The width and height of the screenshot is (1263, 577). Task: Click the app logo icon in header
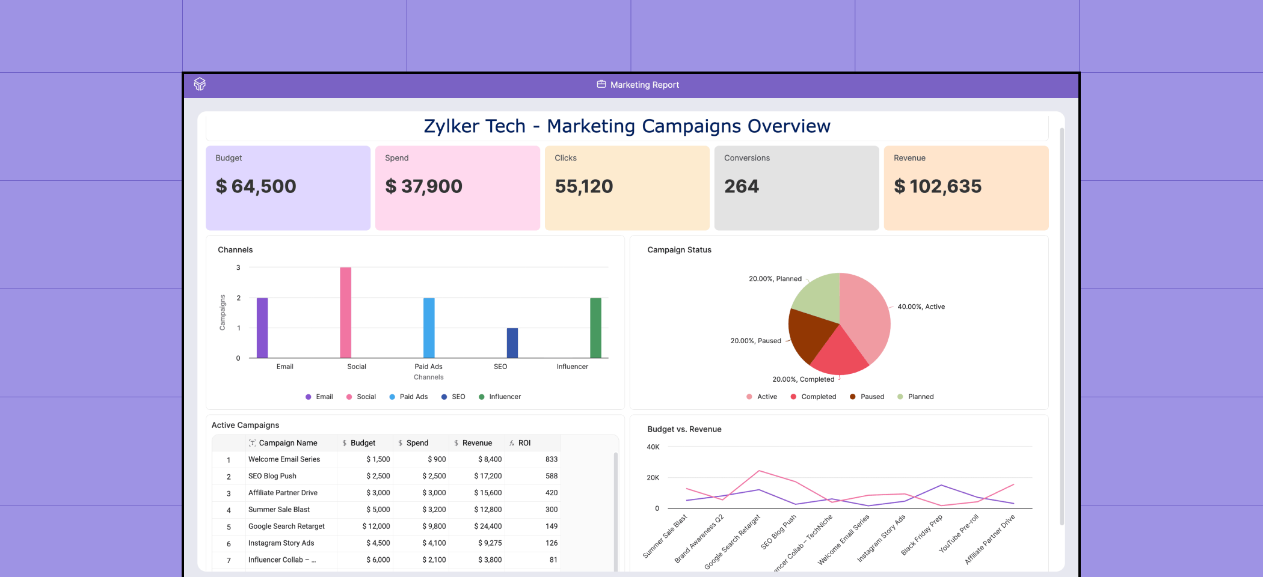tap(200, 84)
